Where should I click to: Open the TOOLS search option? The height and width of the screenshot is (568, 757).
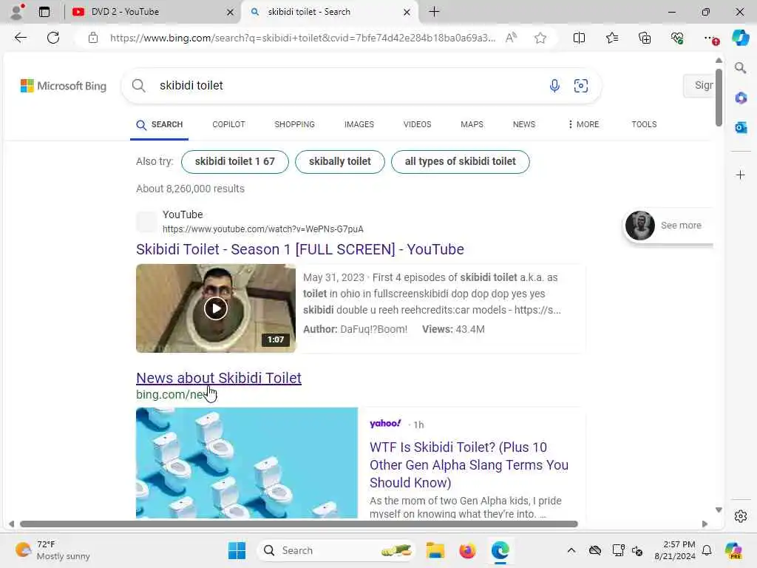(x=644, y=124)
